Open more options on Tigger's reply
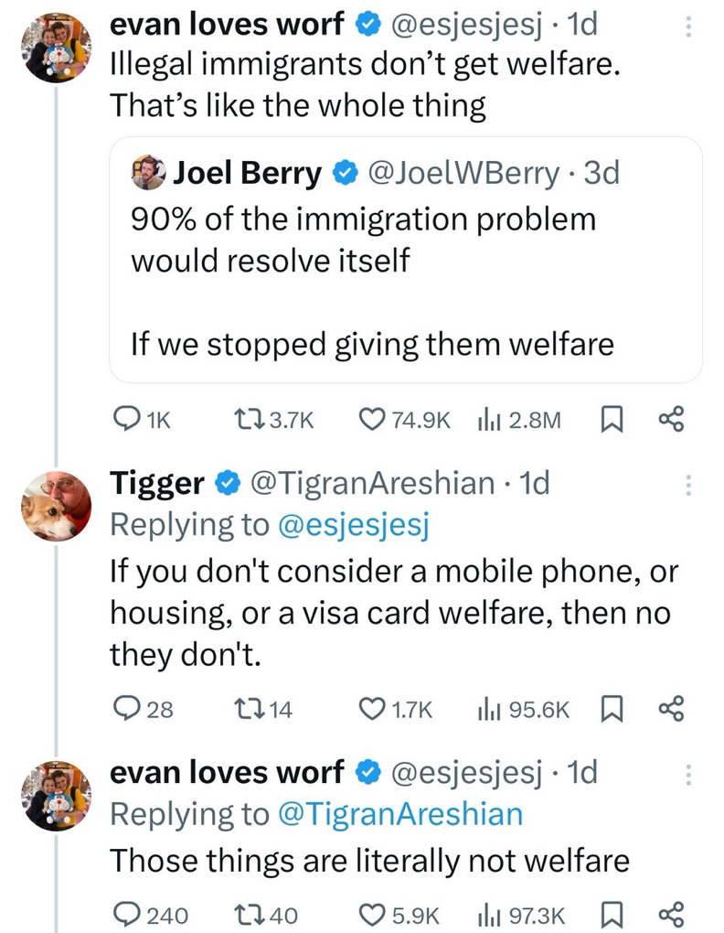 (689, 485)
